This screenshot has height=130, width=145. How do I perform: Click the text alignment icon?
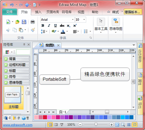[75, 32]
